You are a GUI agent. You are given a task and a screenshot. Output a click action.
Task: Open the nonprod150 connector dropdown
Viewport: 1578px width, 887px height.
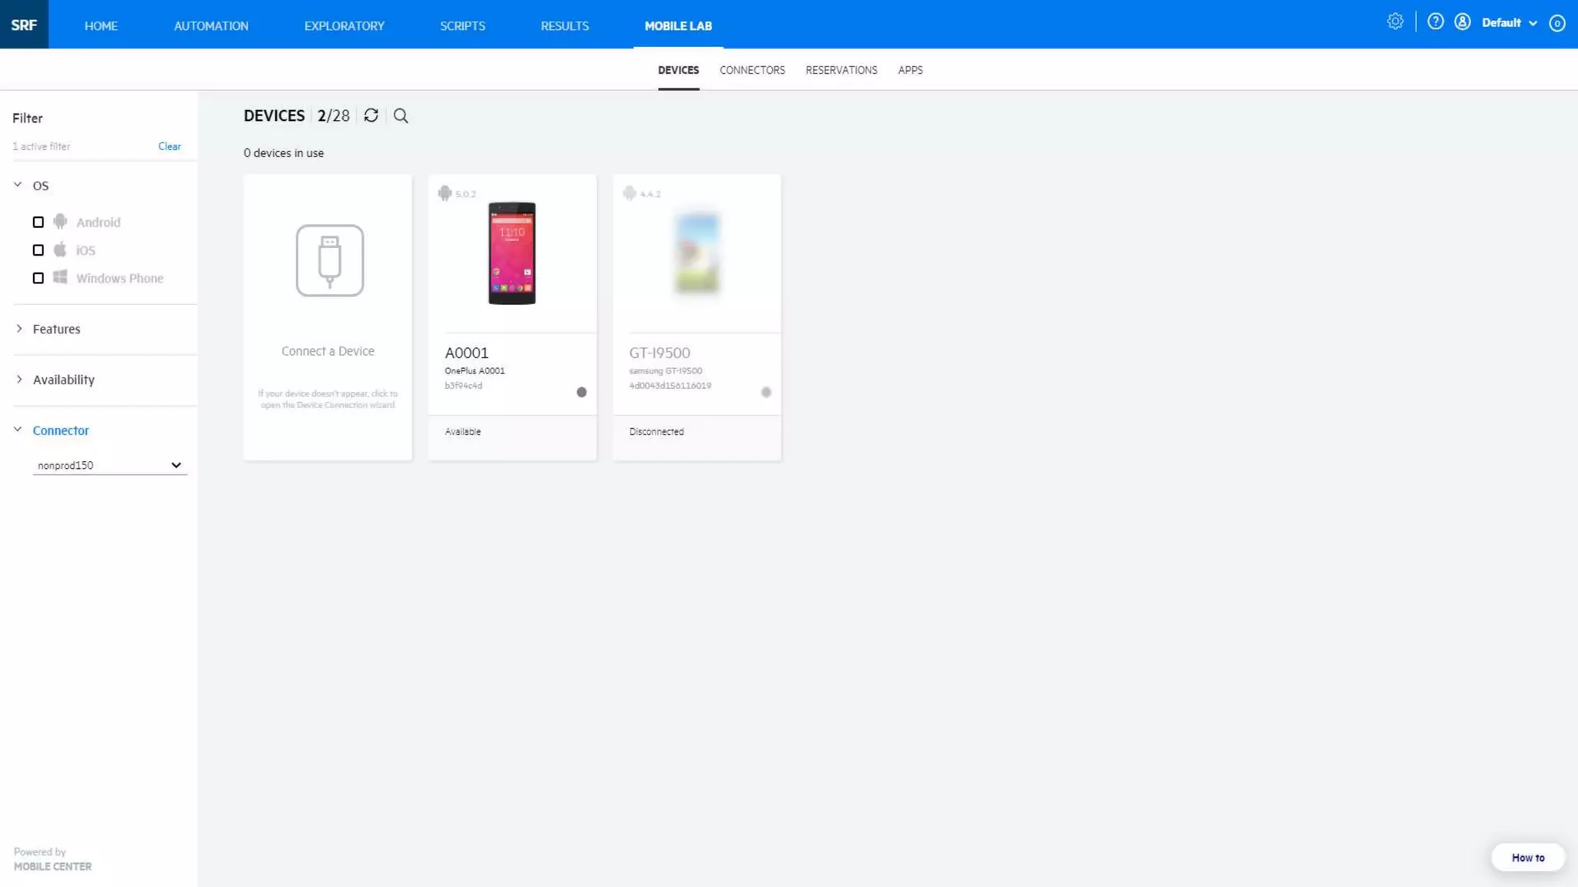[x=109, y=465]
